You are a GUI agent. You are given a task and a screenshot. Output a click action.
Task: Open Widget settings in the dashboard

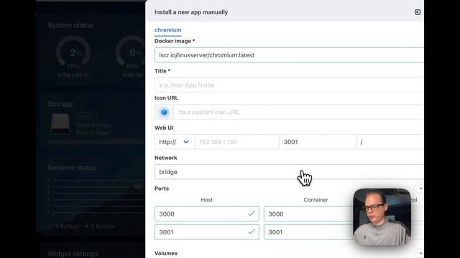coord(73,254)
